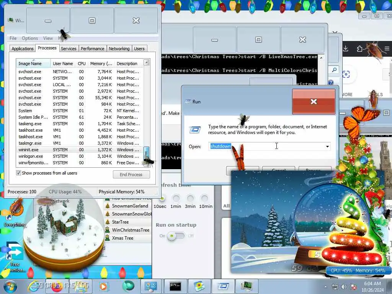This screenshot has height=294, width=392.
Task: Sort processes by CPU column
Action: tap(82, 64)
